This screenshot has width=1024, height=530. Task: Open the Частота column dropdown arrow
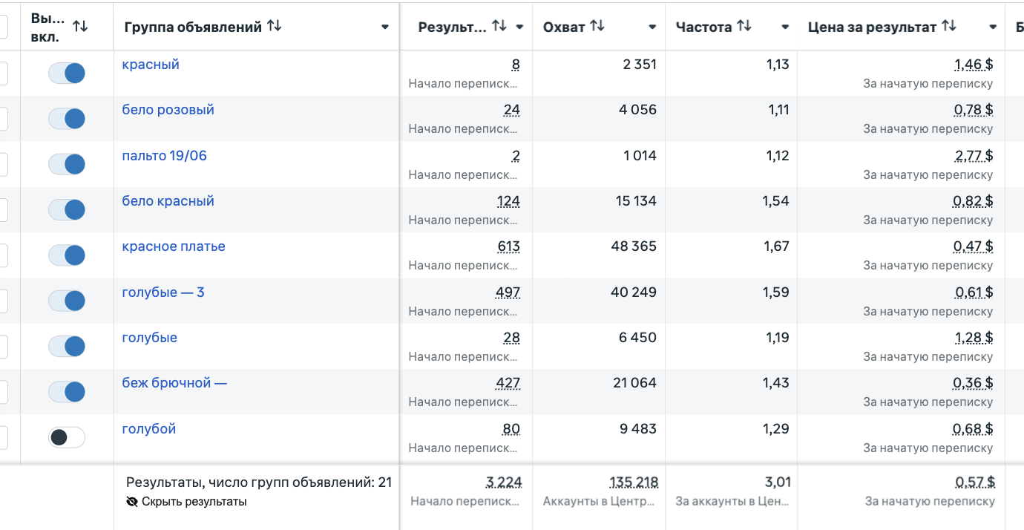click(x=785, y=27)
